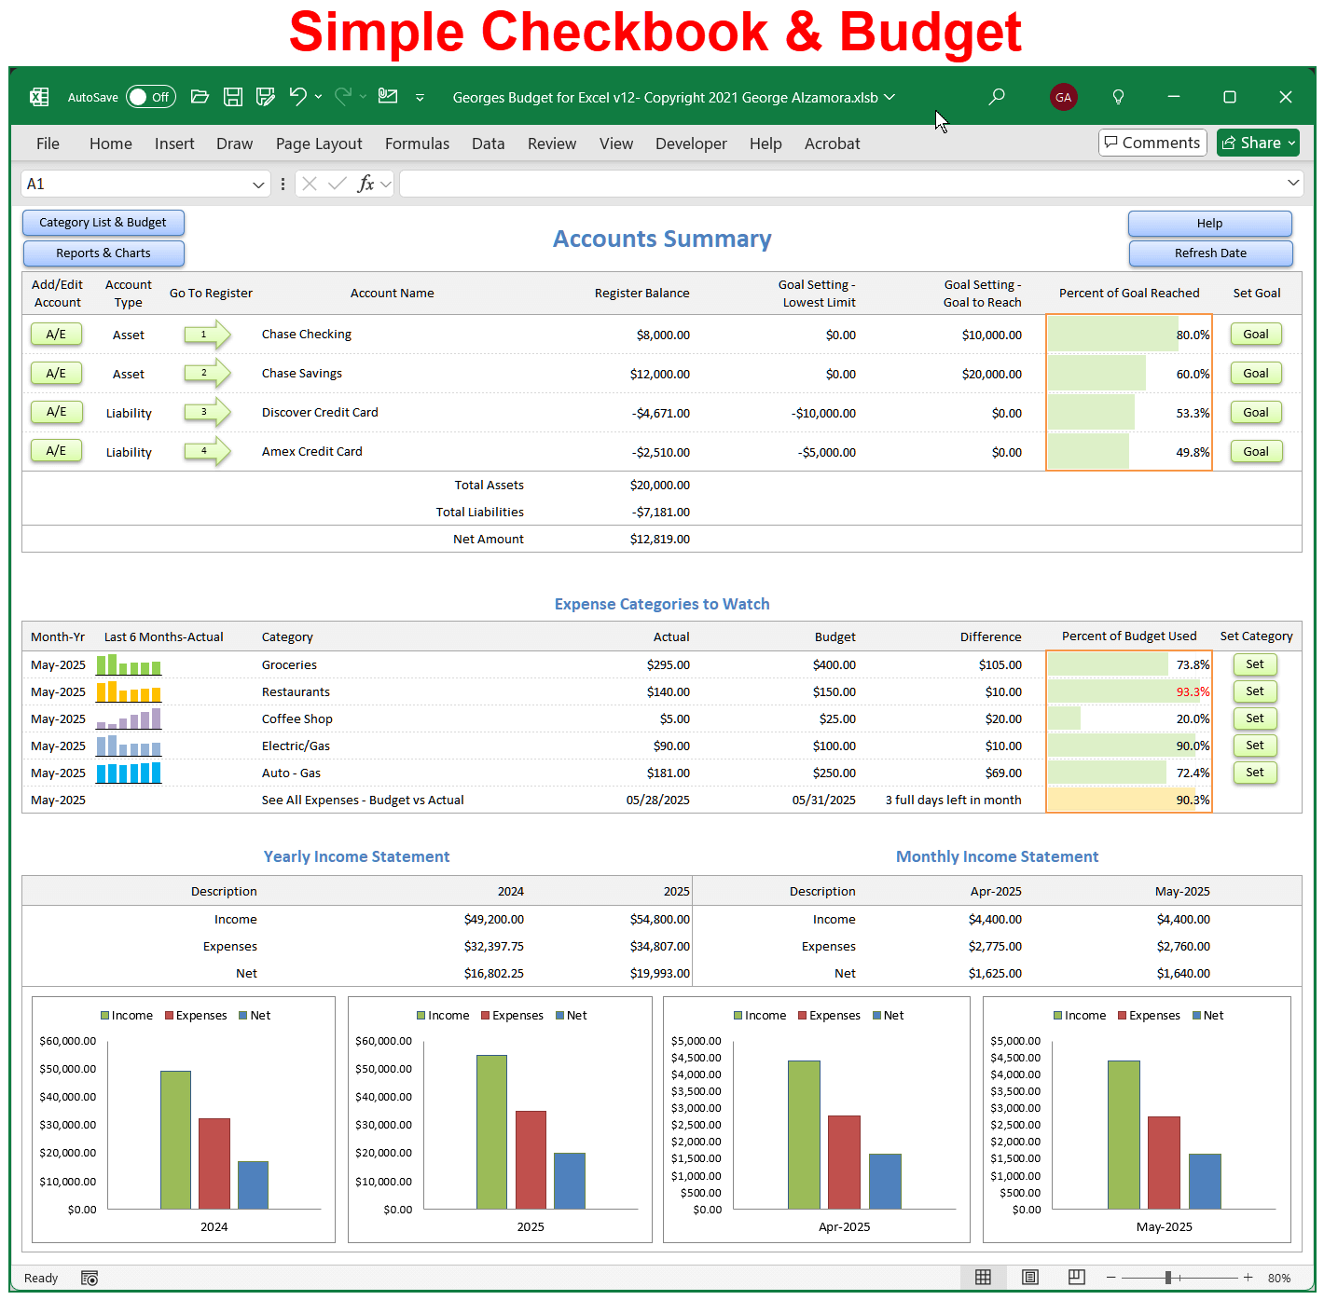
Task: Open Page Break Preview from the status bar
Action: pyautogui.click(x=1076, y=1277)
